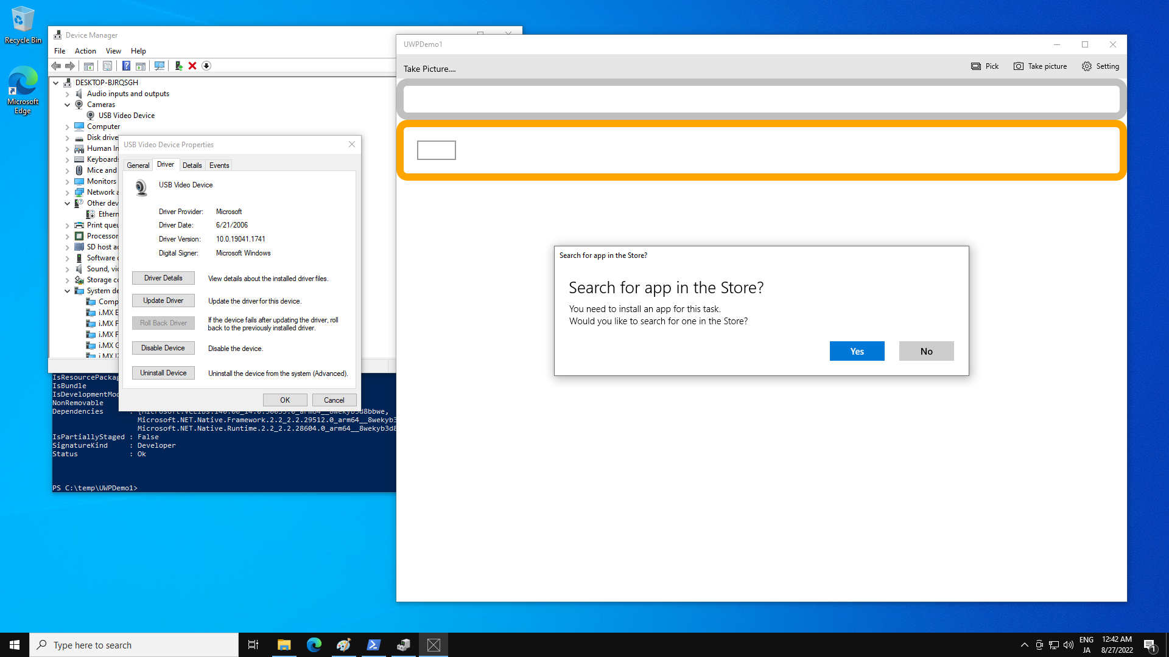The image size is (1169, 657).
Task: Switch to the Details tab in device properties
Action: click(192, 165)
